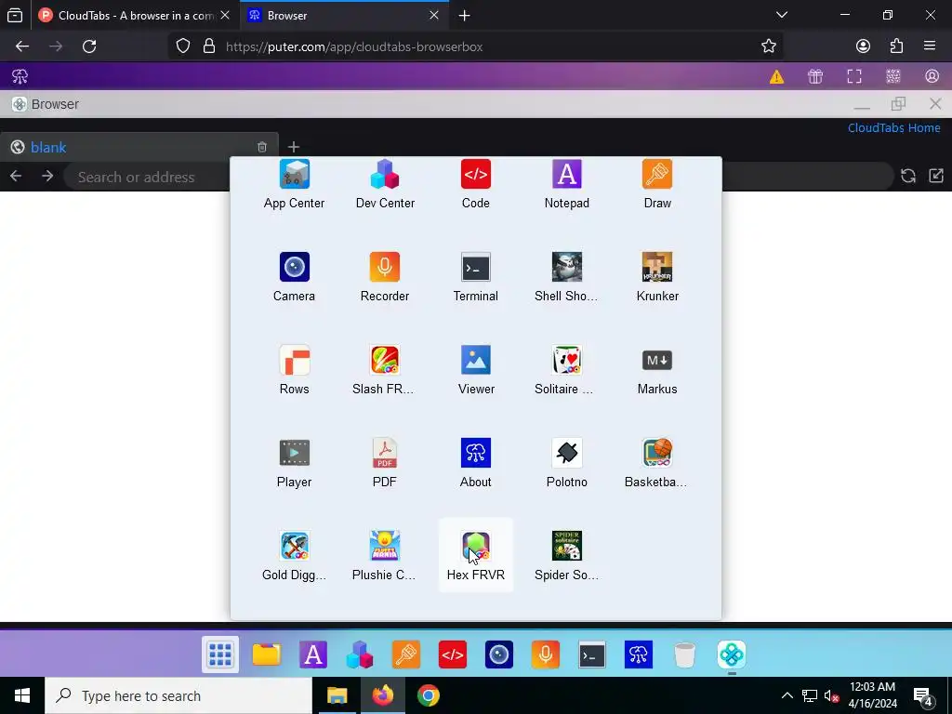Viewport: 952px width, 714px height.
Task: Go back in CloudTabs browser
Action: pyautogui.click(x=16, y=176)
